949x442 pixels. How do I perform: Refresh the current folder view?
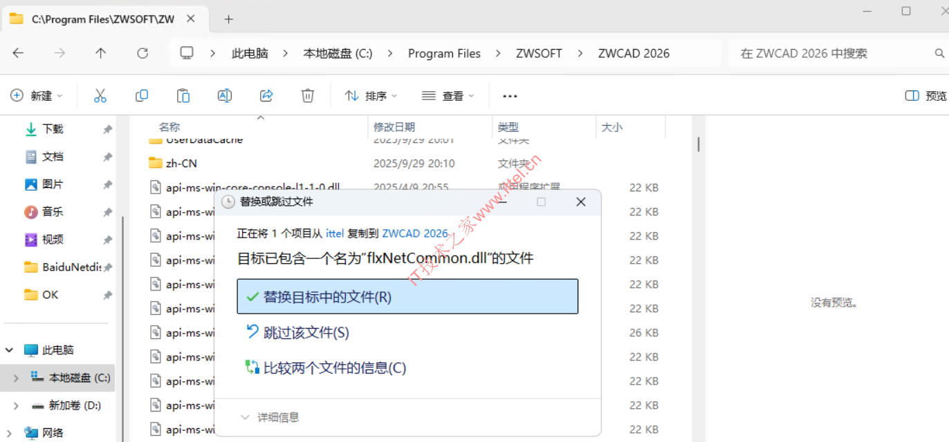[142, 53]
